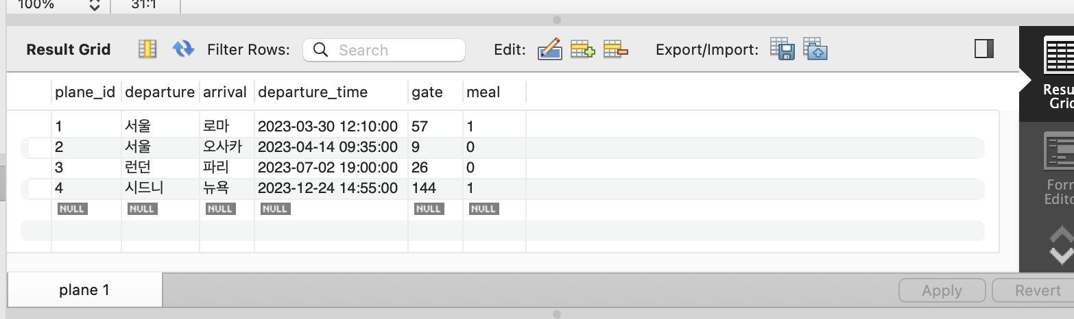Export recordset to an external file
Viewport: 1074px width, 319px height.
point(782,49)
